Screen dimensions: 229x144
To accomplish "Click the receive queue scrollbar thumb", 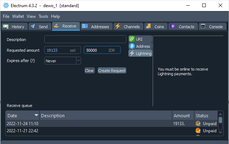I will (x=220, y=120).
